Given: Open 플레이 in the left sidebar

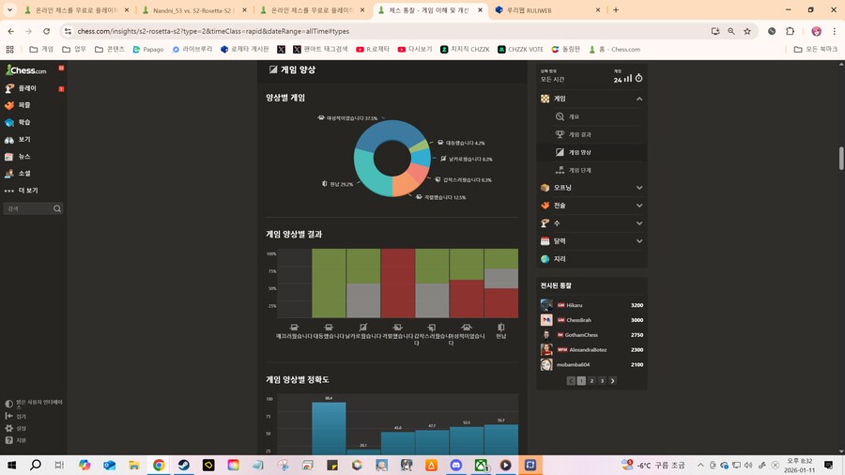Looking at the screenshot, I should point(27,88).
